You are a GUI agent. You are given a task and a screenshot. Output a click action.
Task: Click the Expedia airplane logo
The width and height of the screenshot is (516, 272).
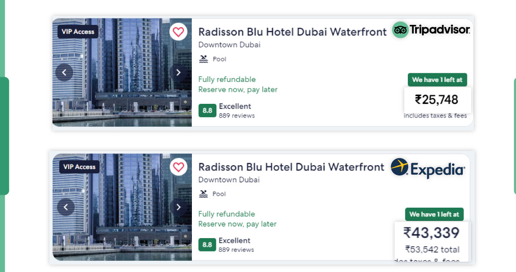(399, 166)
